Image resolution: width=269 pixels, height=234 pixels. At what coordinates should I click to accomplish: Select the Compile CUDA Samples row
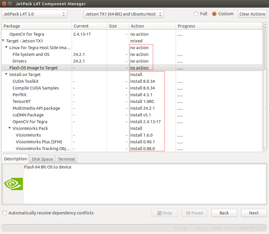click(x=132, y=88)
